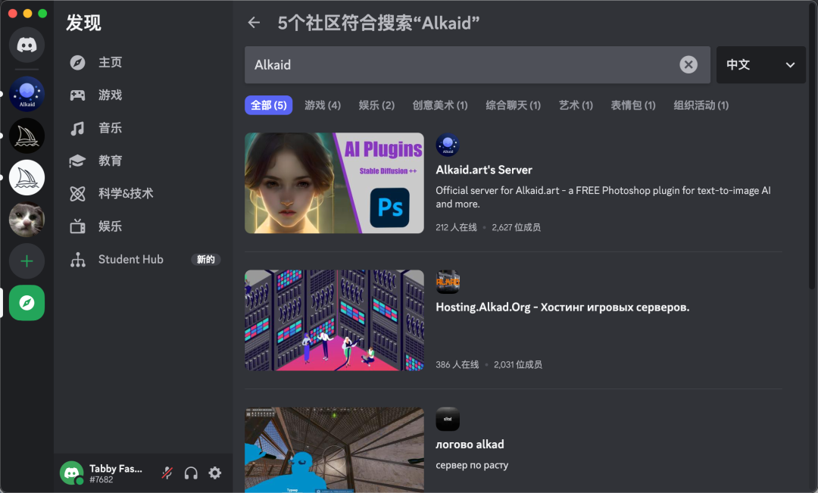The height and width of the screenshot is (493, 818).
Task: Open логово alkad server title
Action: point(470,445)
